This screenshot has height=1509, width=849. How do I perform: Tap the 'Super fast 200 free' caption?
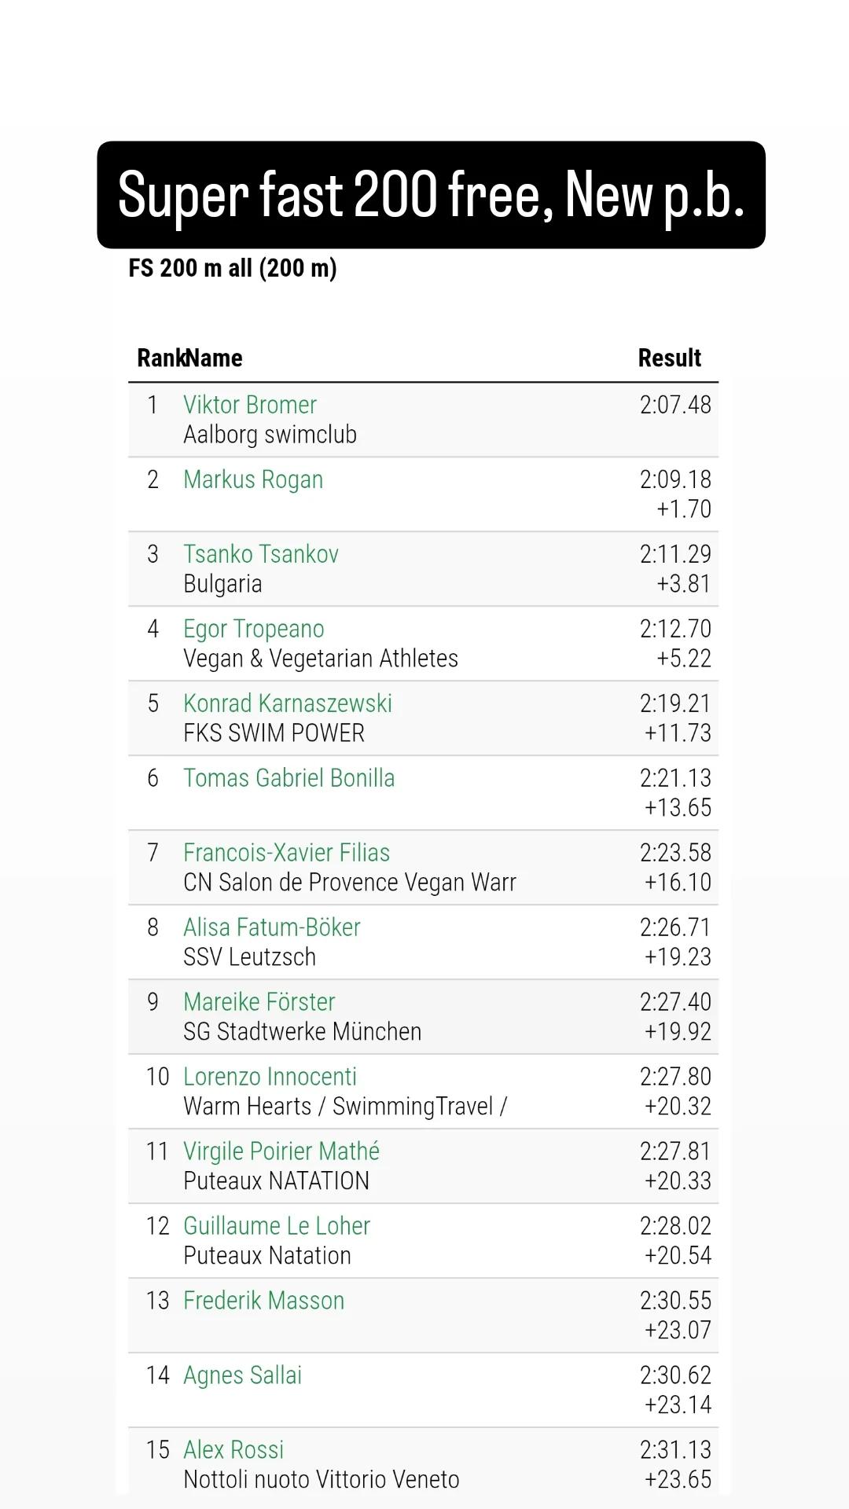tap(431, 195)
